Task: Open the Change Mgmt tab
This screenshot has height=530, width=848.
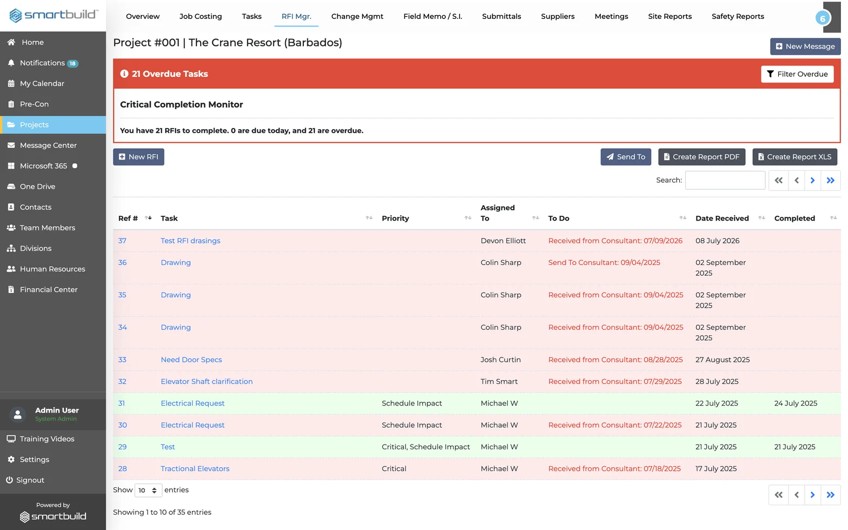Action: [357, 16]
